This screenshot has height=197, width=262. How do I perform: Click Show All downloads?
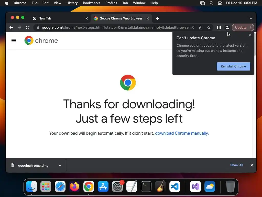[237, 165]
